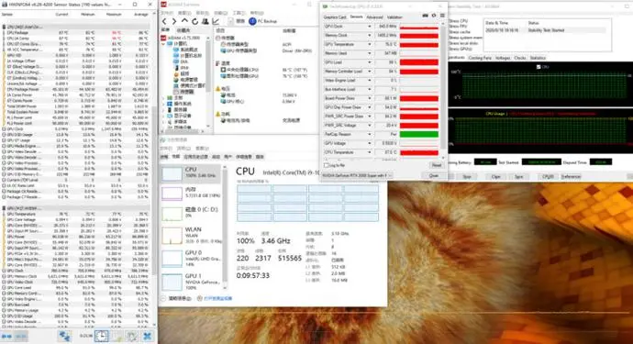Open AIDA64 user/favorites toolbar icon

pos(205,21)
